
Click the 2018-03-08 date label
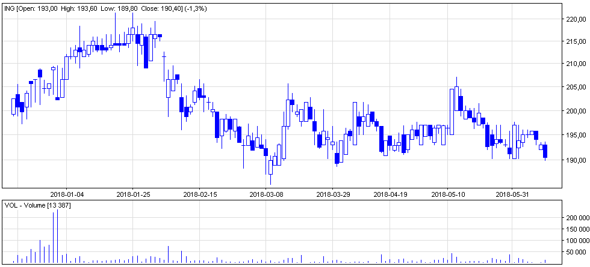(x=265, y=194)
